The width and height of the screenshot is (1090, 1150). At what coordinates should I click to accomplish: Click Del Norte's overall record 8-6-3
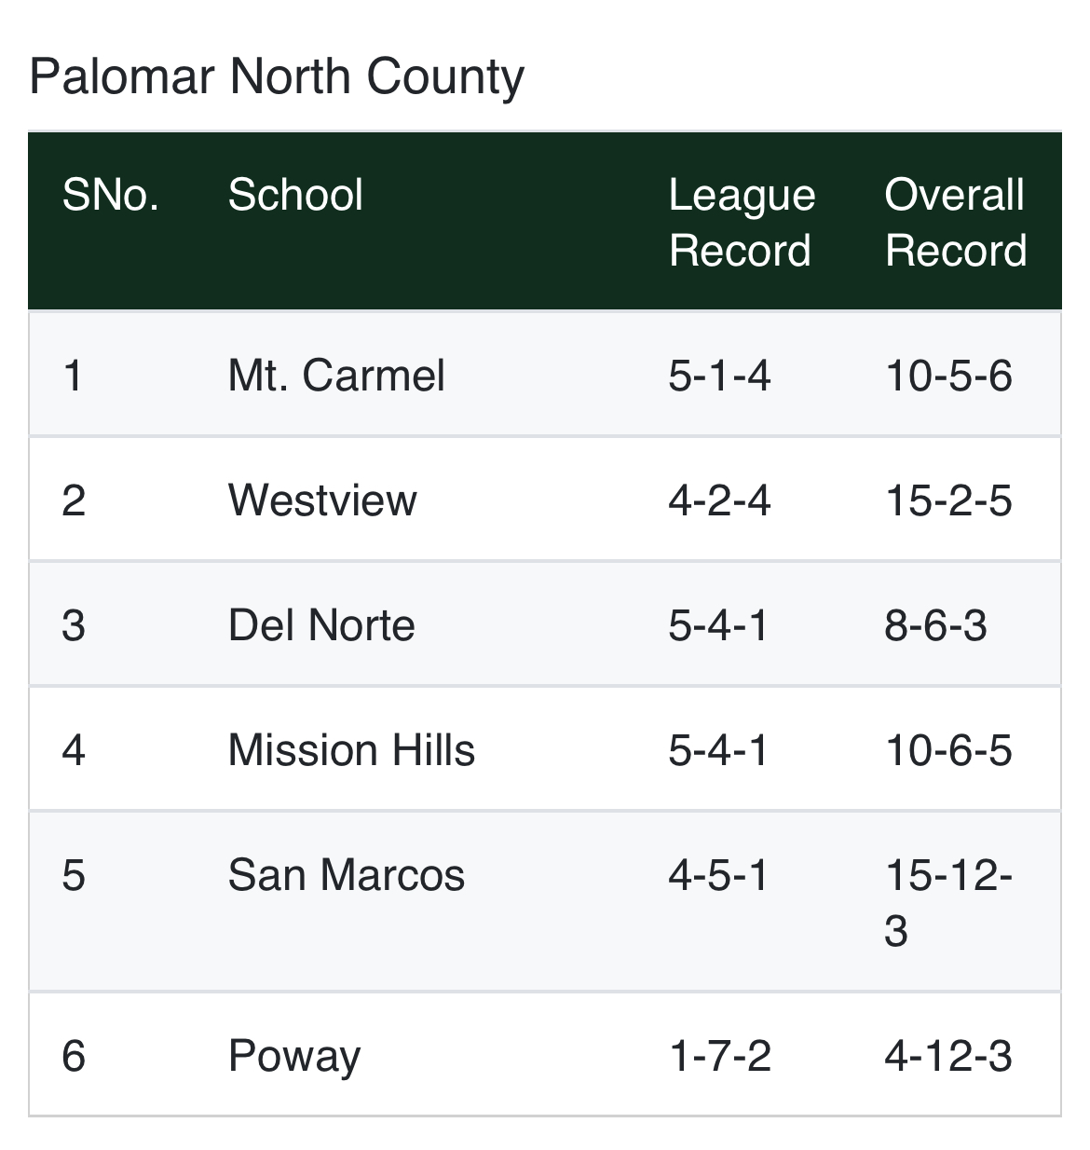click(x=935, y=625)
